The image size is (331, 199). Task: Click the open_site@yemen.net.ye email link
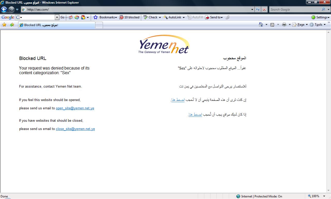pyautogui.click(x=75, y=108)
